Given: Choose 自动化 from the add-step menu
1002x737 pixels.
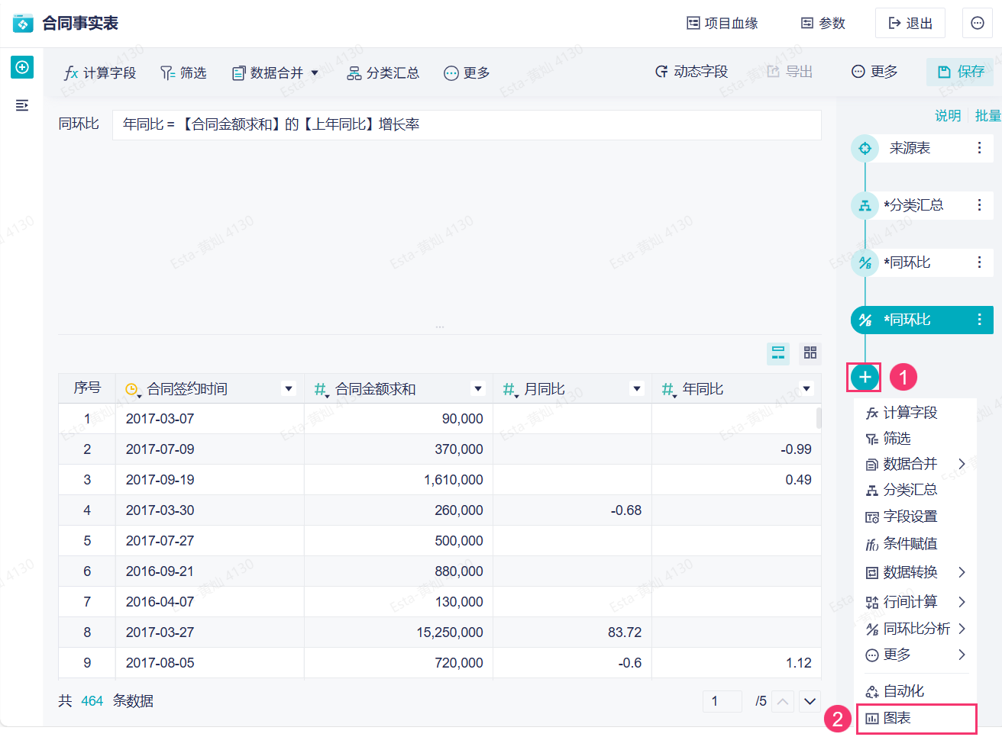Looking at the screenshot, I should pyautogui.click(x=894, y=691).
